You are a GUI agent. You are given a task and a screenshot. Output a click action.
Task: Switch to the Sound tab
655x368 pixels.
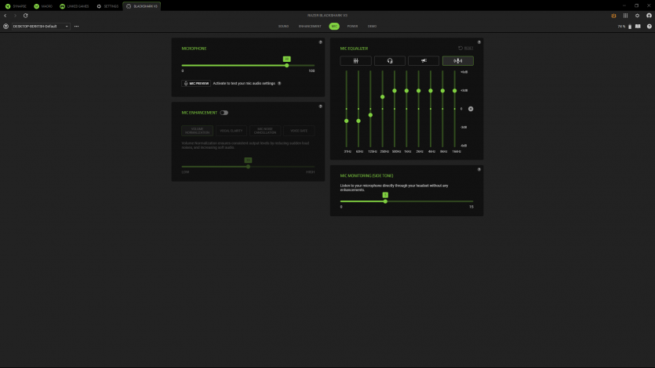point(283,26)
